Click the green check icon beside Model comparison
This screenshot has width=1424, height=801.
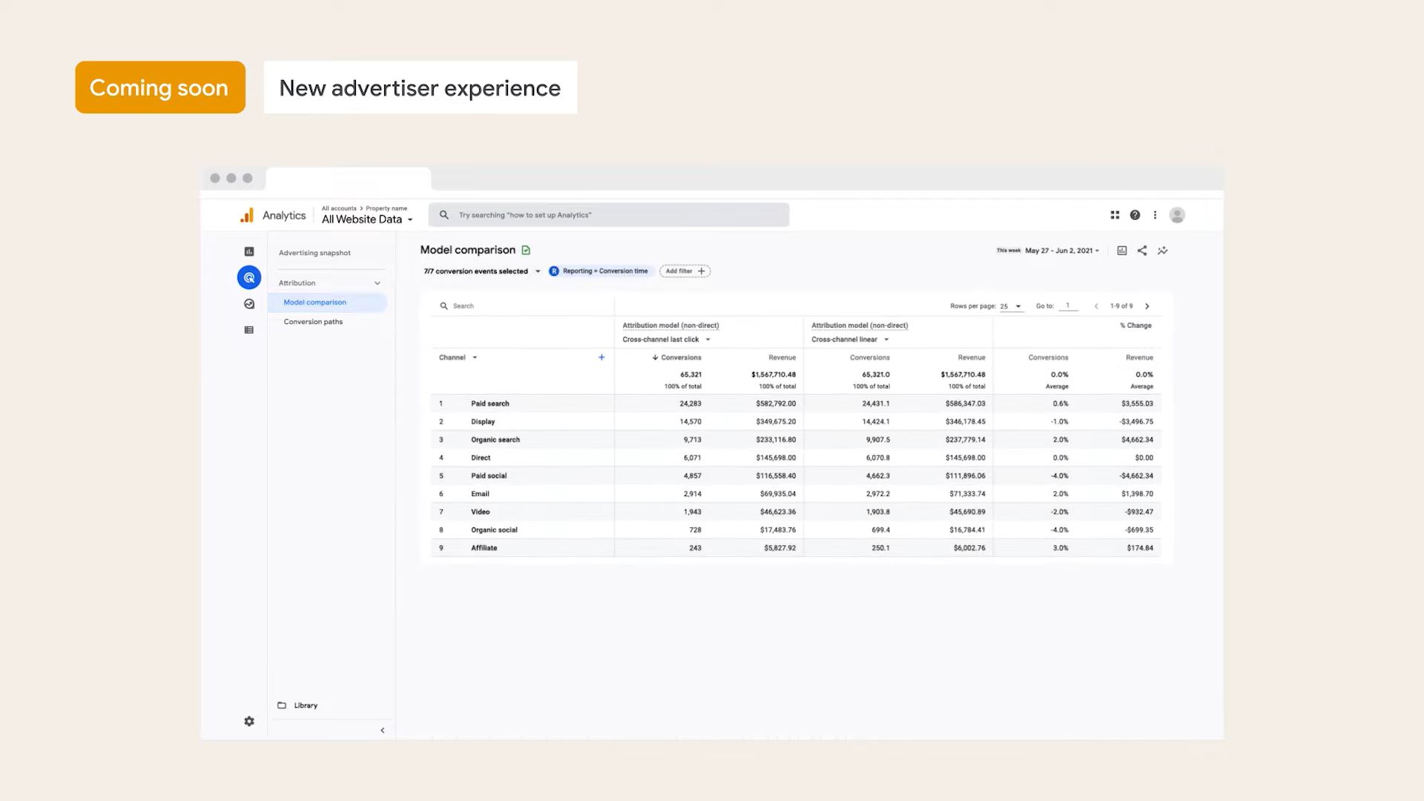tap(526, 250)
